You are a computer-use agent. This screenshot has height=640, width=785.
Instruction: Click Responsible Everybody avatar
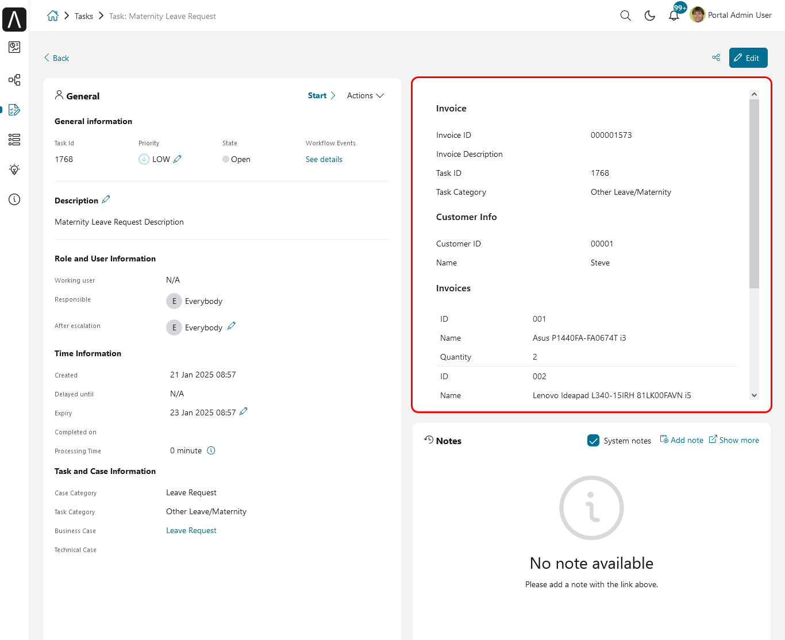pyautogui.click(x=174, y=301)
